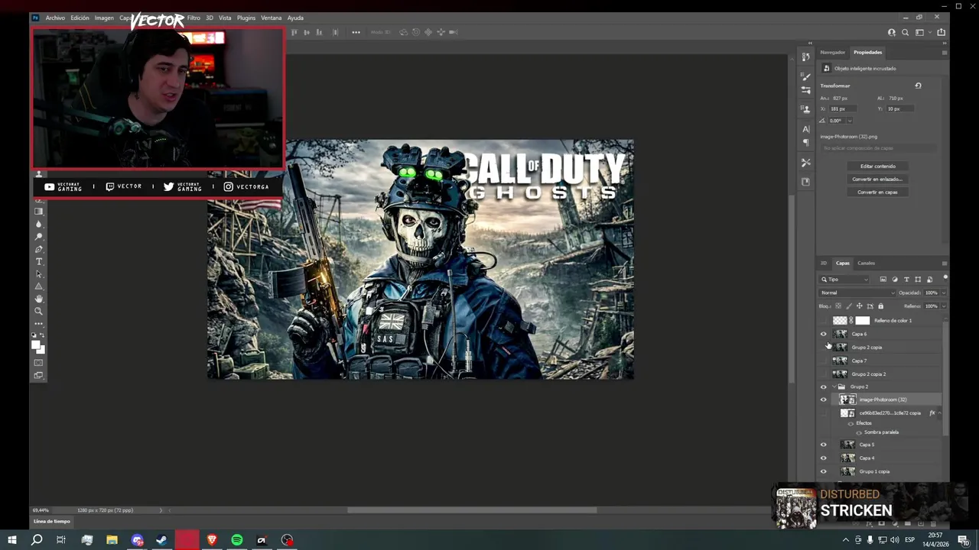This screenshot has width=979, height=550.
Task: Select the Zoom magnifier tool
Action: pyautogui.click(x=39, y=310)
